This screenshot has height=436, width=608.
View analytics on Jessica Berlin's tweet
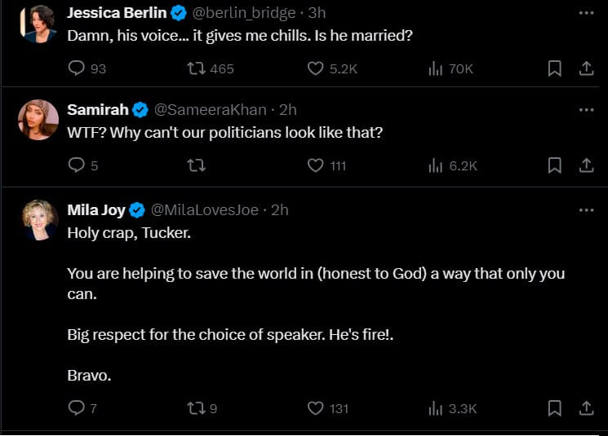435,69
